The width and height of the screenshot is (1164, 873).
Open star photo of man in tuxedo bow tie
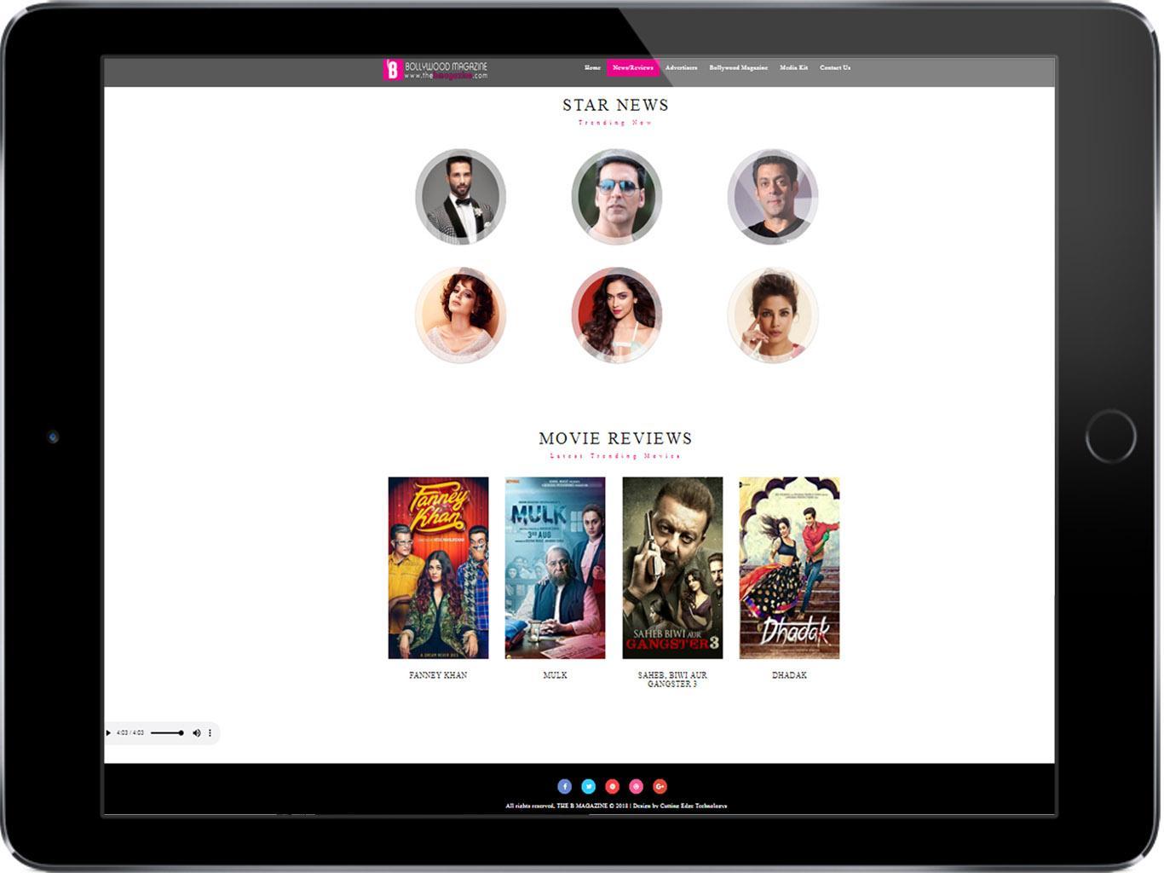(460, 197)
